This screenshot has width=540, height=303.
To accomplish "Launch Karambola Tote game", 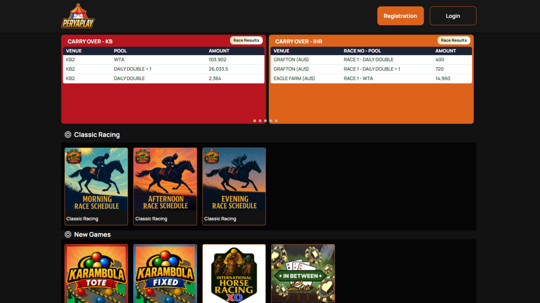I will pos(96,274).
